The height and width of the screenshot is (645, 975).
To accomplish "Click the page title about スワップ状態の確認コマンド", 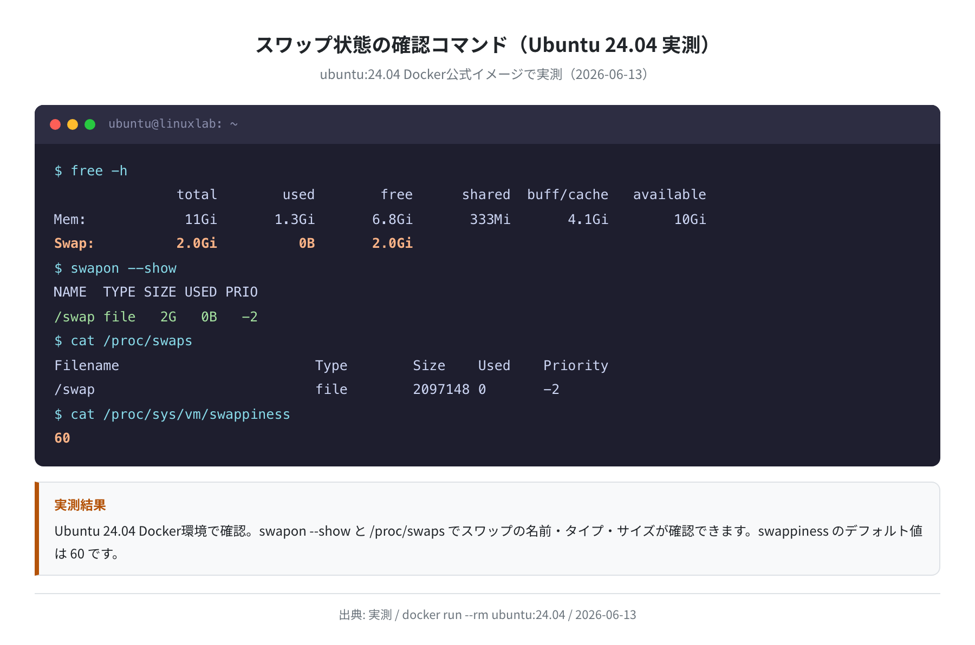I will tap(483, 45).
